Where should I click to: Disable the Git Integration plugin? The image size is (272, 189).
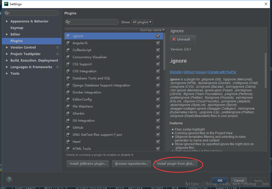(x=158, y=120)
